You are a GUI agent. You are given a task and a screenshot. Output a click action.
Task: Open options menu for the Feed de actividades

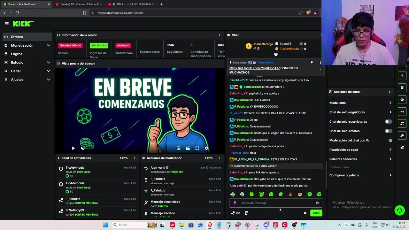tap(134, 158)
